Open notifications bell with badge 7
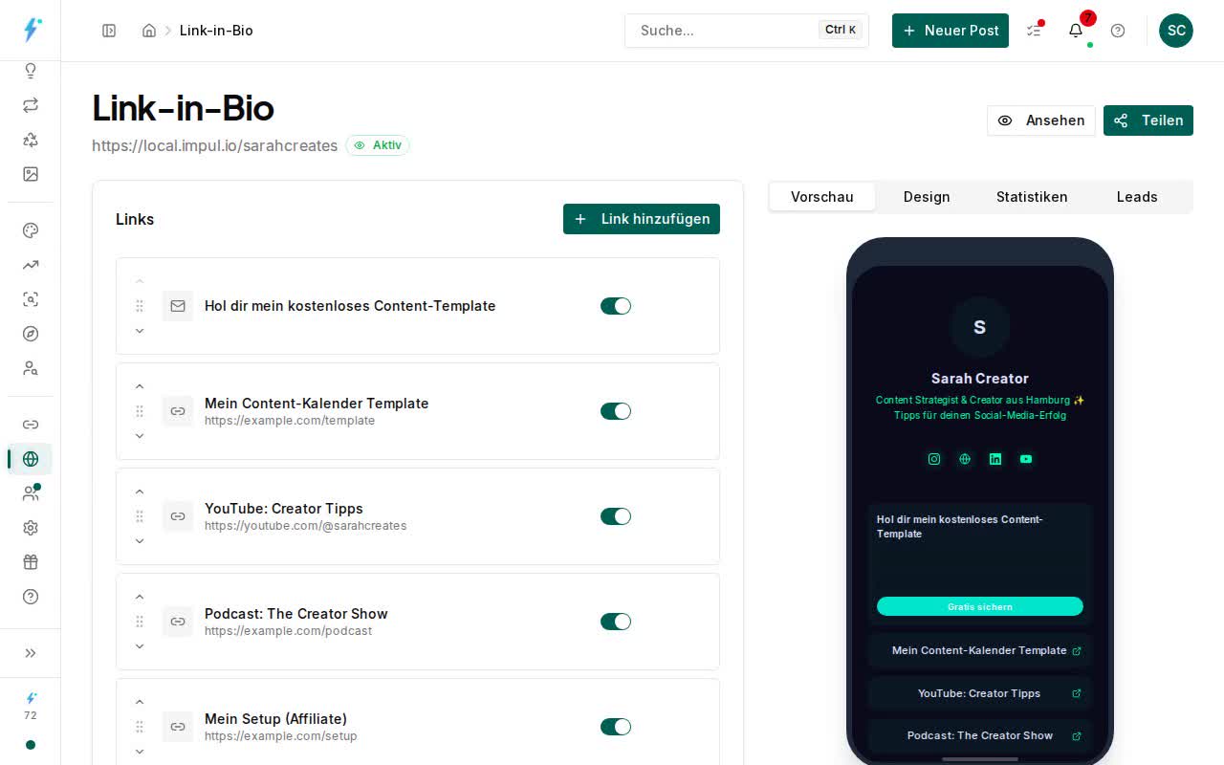1224x765 pixels. pyautogui.click(x=1076, y=31)
